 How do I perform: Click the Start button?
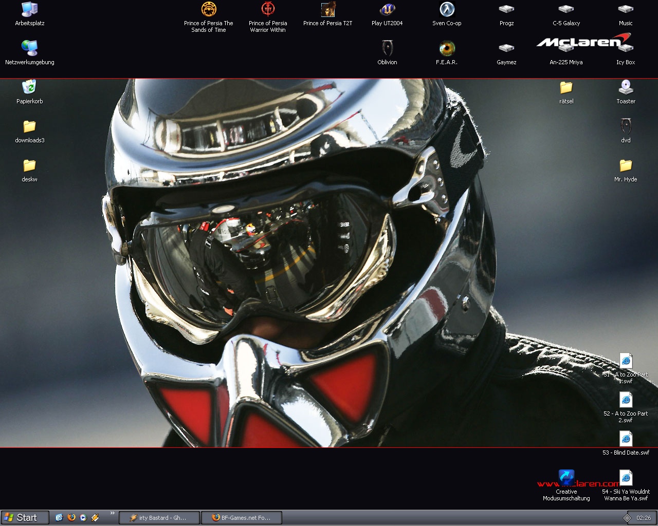pyautogui.click(x=25, y=517)
